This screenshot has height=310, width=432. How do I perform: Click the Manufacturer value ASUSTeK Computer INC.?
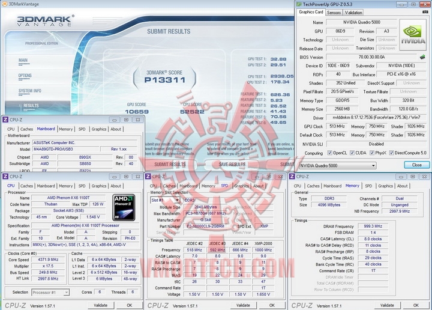coord(85,143)
